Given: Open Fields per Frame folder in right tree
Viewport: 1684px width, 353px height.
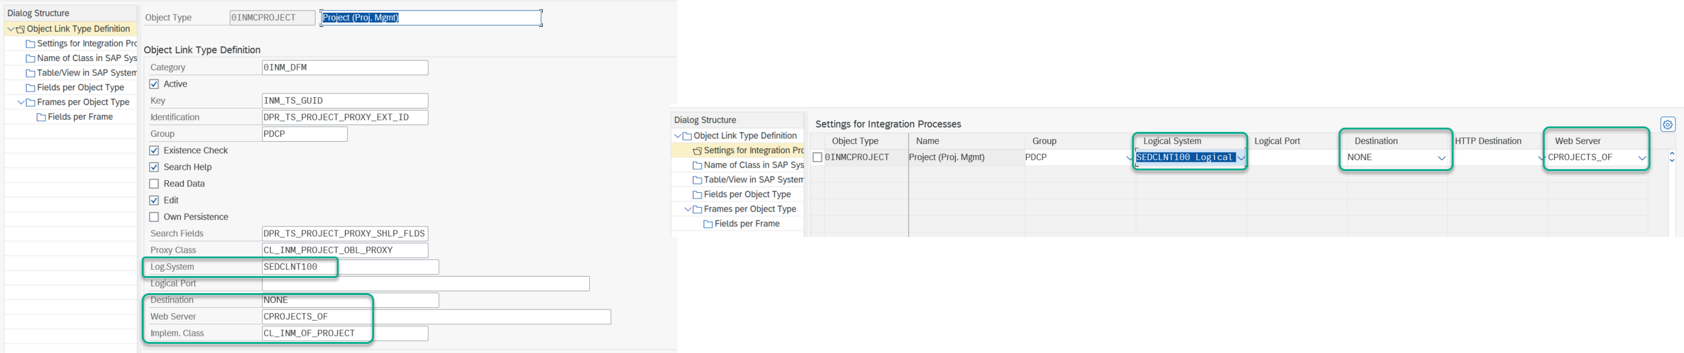Looking at the screenshot, I should [x=746, y=224].
